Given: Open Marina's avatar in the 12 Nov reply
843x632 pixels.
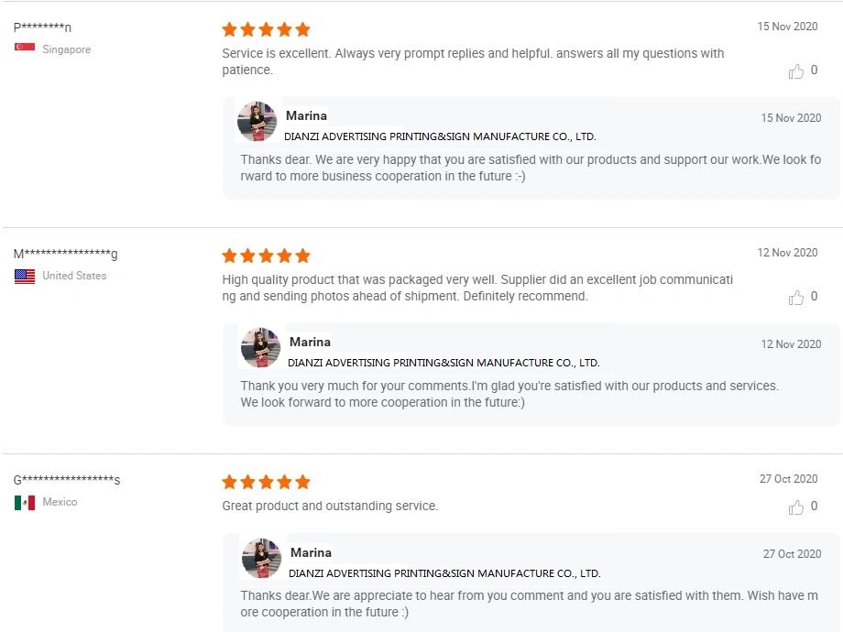Looking at the screenshot, I should [x=260, y=347].
